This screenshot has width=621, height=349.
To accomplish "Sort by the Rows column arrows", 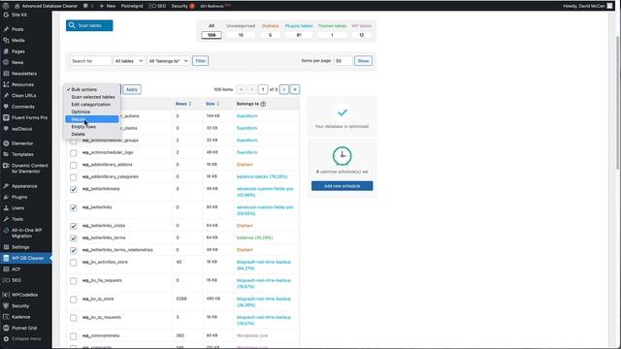I will pos(190,104).
